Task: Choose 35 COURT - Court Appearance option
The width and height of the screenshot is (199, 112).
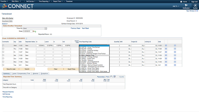Action: point(94,62)
